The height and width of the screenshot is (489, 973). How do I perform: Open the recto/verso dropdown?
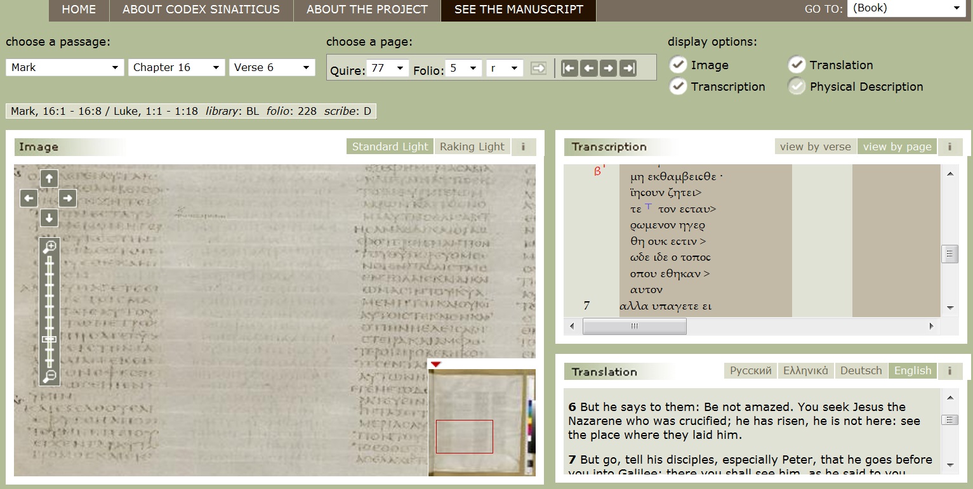coord(505,68)
